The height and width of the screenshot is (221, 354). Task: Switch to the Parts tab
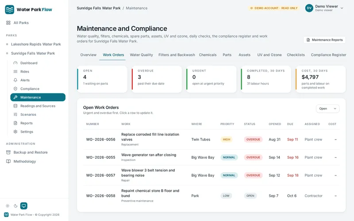pyautogui.click(x=227, y=55)
